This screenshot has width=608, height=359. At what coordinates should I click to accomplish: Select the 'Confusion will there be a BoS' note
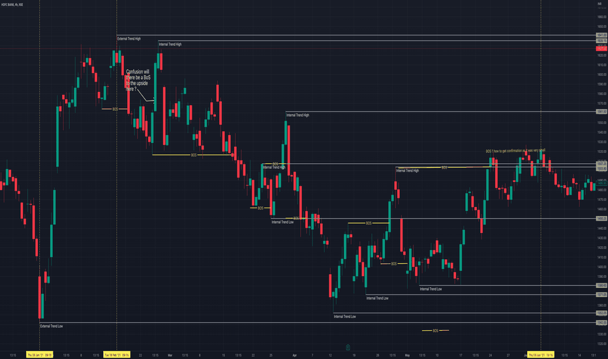tap(138, 80)
